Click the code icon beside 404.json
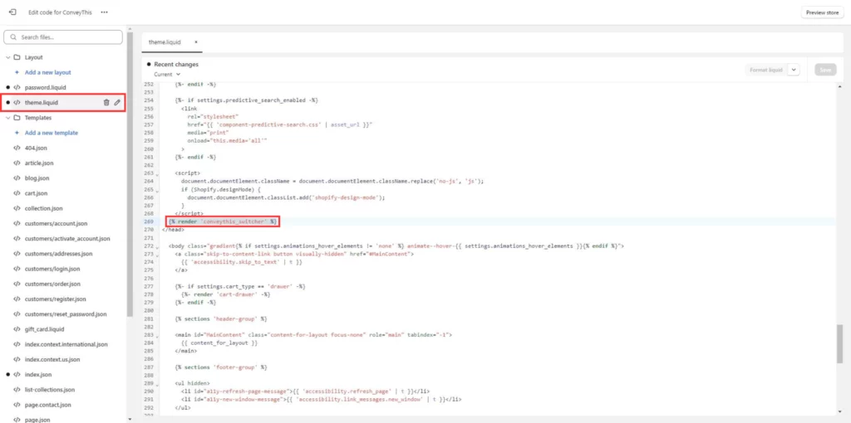 (x=17, y=148)
